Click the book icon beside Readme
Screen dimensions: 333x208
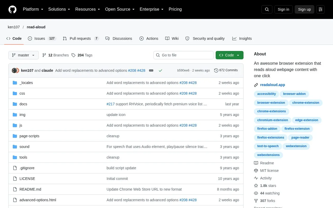pos(256,163)
